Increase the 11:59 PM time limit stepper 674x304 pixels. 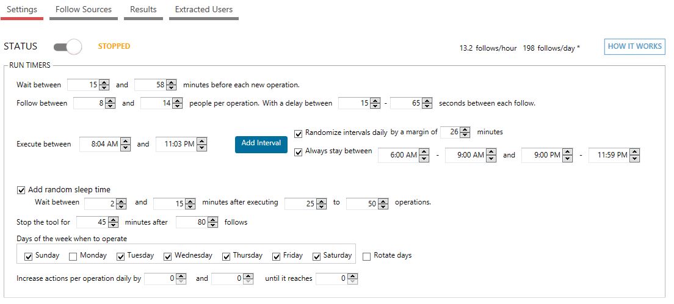[x=634, y=152]
